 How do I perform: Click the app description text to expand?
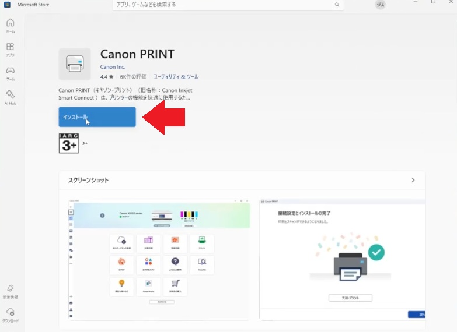pos(125,94)
